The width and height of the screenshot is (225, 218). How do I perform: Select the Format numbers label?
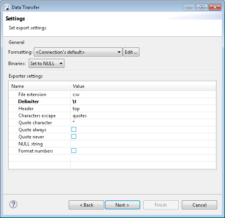pyautogui.click(x=36, y=151)
